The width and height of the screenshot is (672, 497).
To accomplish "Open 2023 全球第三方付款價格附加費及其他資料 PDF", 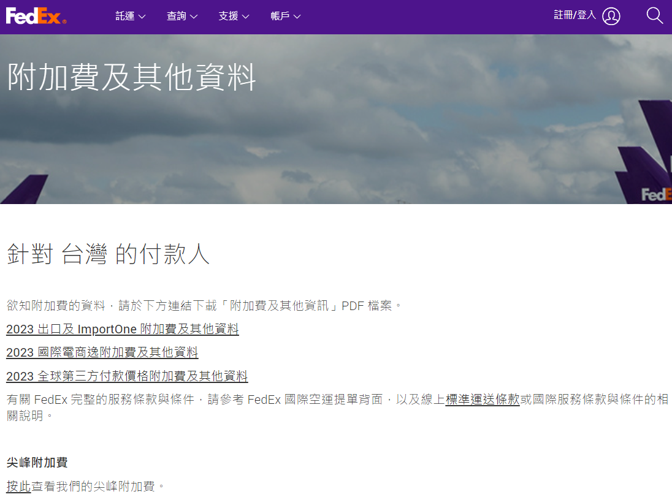I will point(126,376).
